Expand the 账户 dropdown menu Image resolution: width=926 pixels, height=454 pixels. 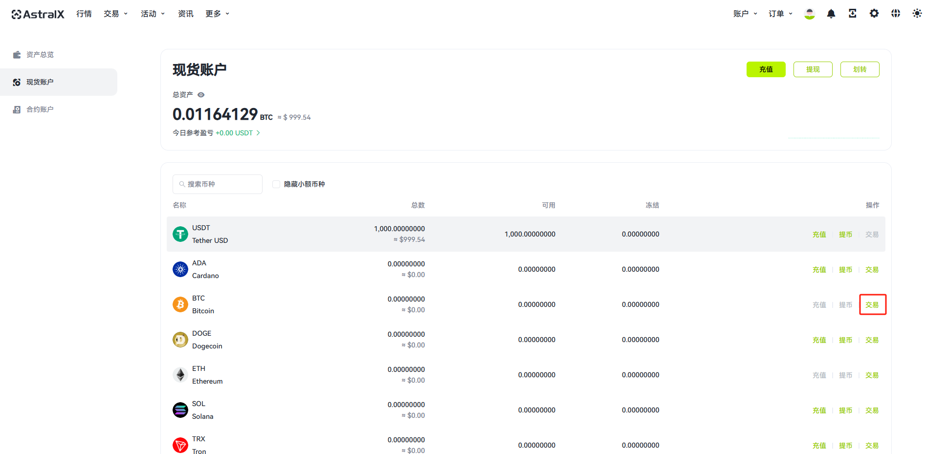click(x=746, y=14)
